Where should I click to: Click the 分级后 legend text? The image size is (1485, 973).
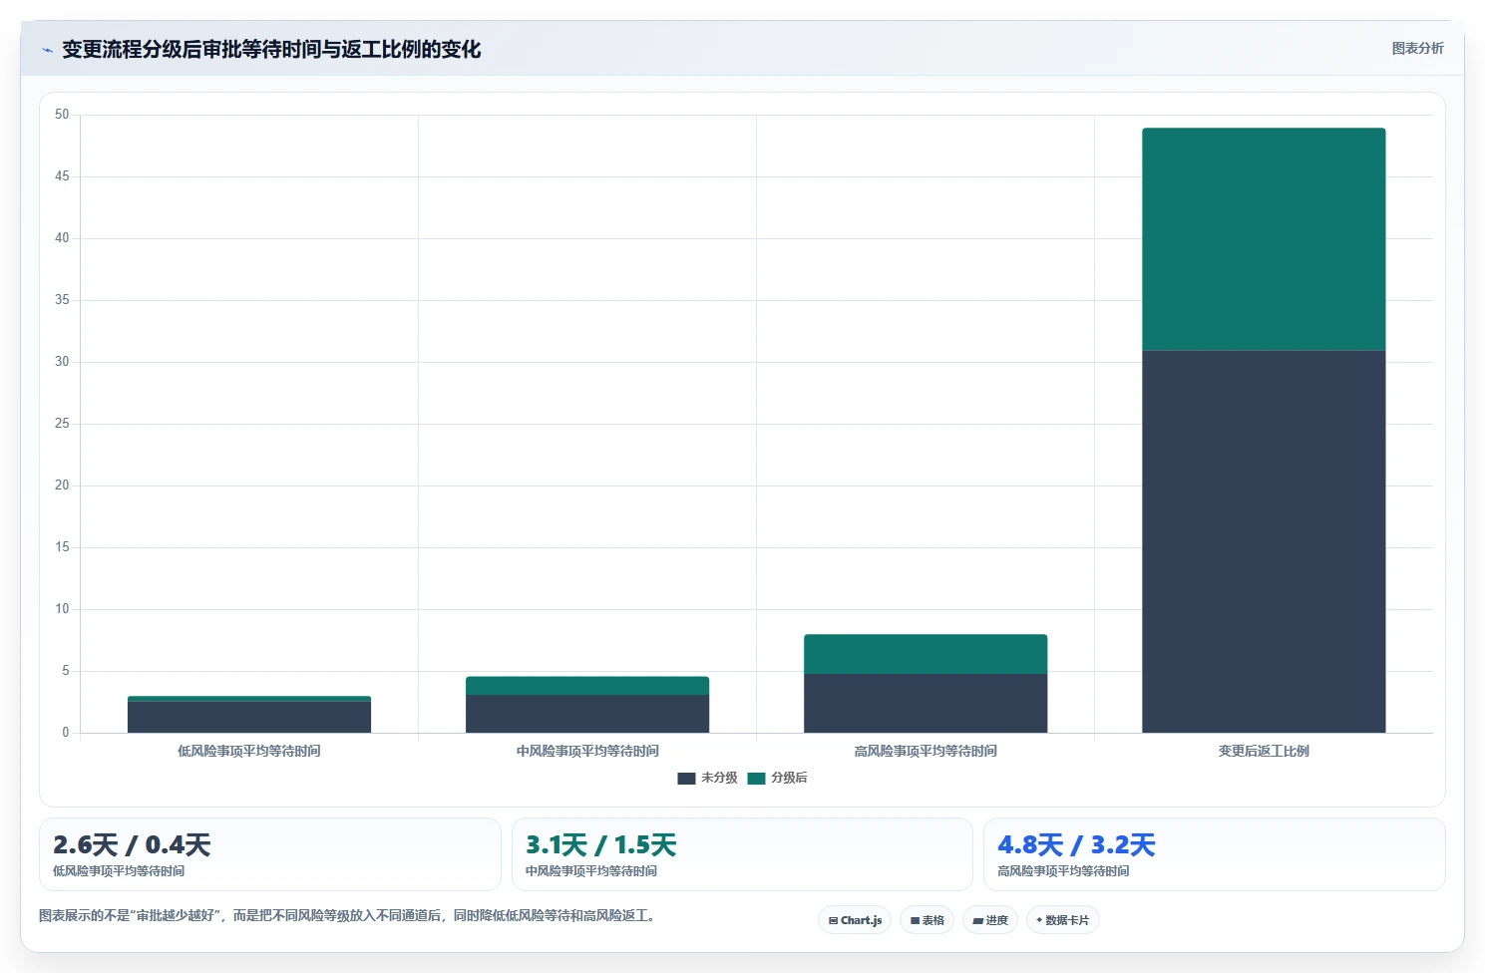(789, 778)
